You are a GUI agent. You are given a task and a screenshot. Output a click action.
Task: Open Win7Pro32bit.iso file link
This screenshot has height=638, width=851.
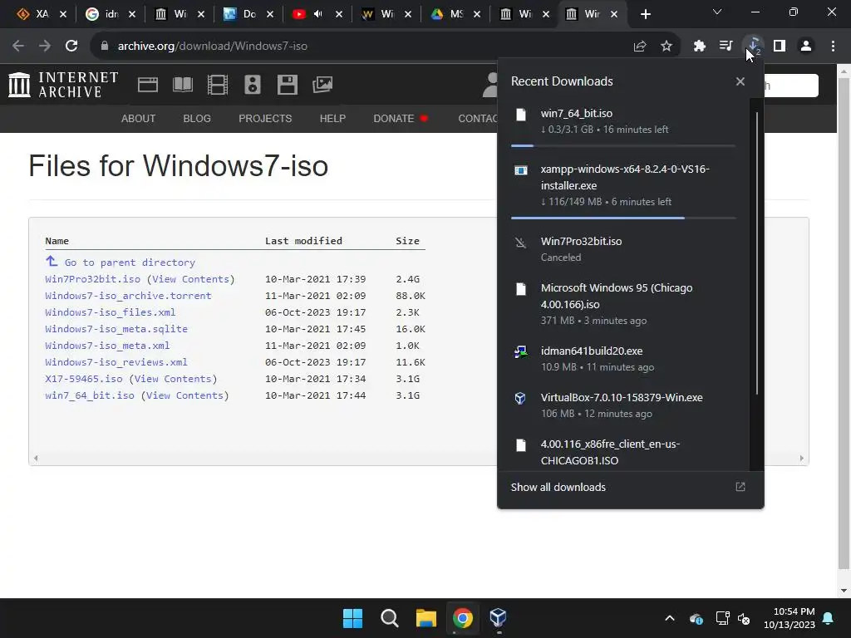point(93,279)
